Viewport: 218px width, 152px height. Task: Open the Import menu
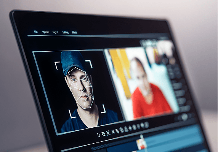coord(56,32)
